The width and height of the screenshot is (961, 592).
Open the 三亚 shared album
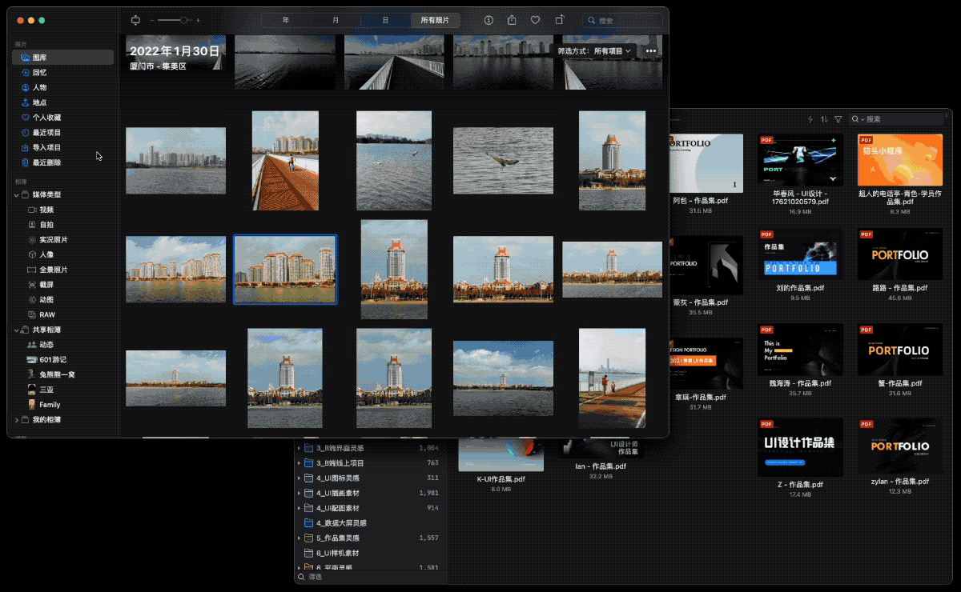(x=62, y=390)
